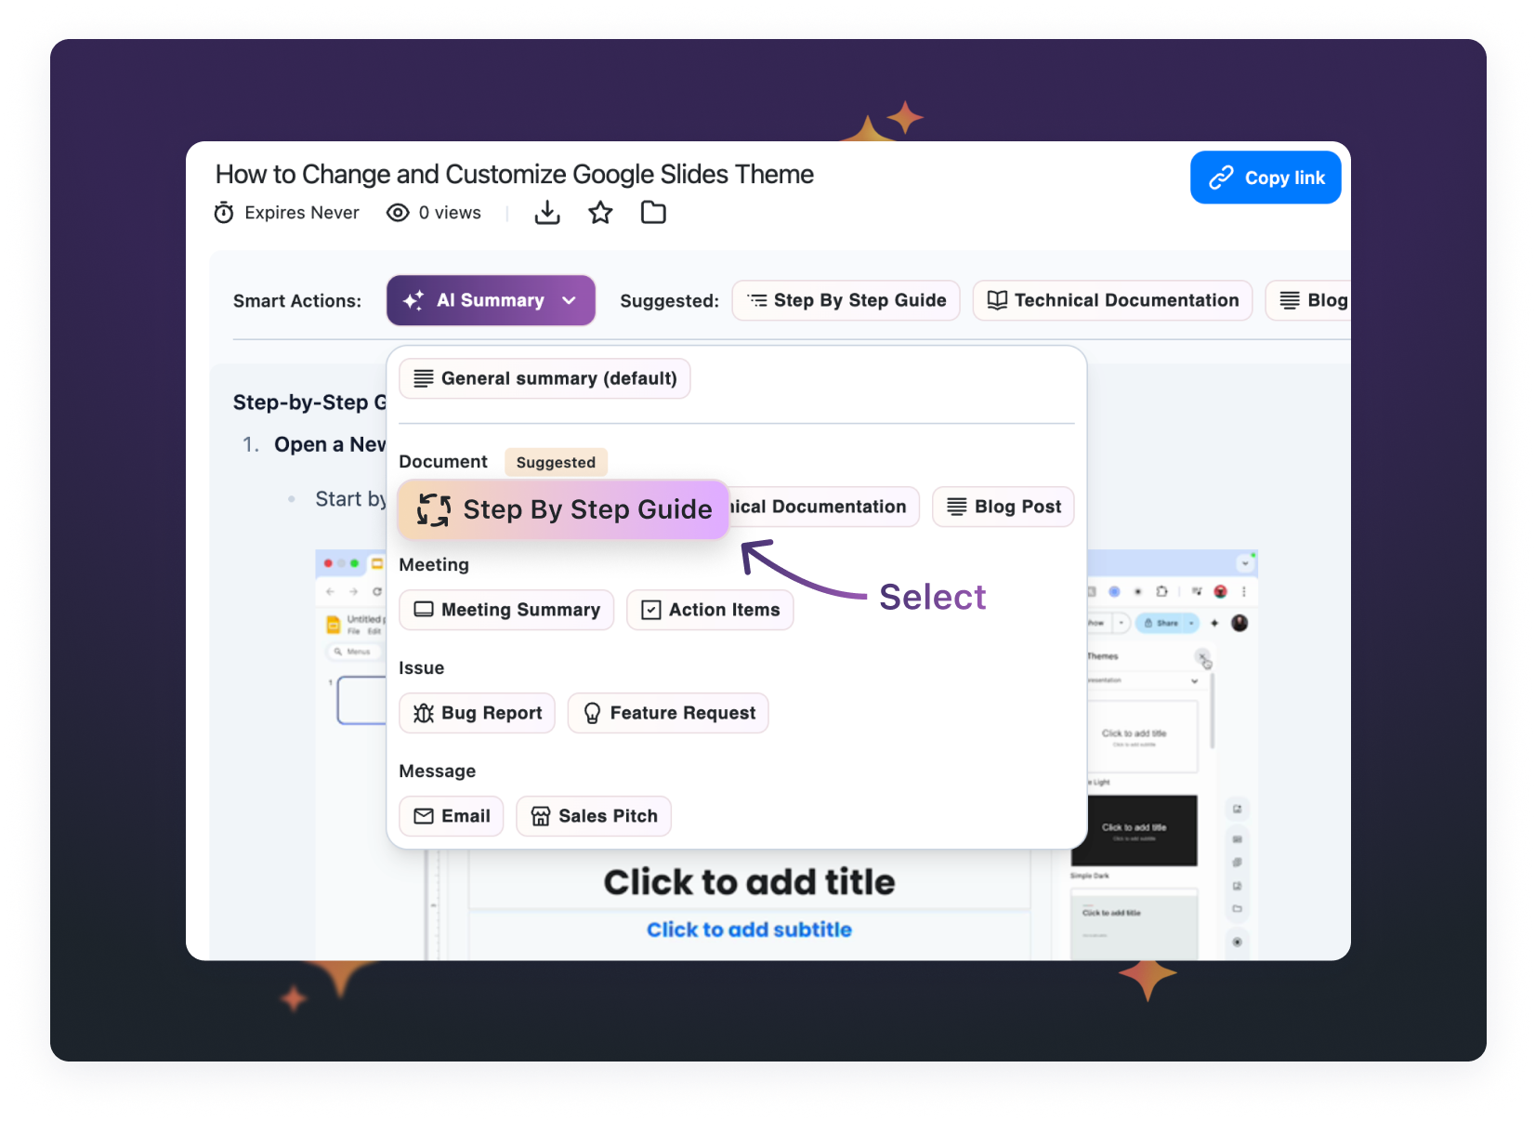This screenshot has width=1535, height=1121.
Task: Click the Simple Dark theme thumbnail
Action: point(1134,830)
